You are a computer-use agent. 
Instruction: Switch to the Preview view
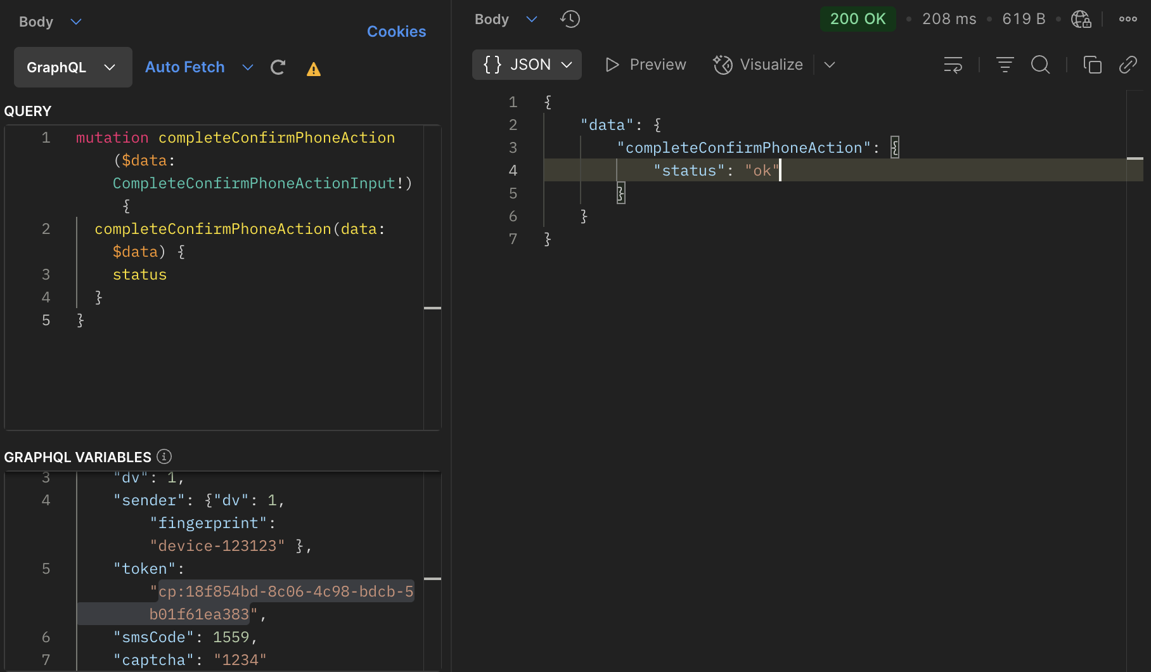click(x=646, y=65)
